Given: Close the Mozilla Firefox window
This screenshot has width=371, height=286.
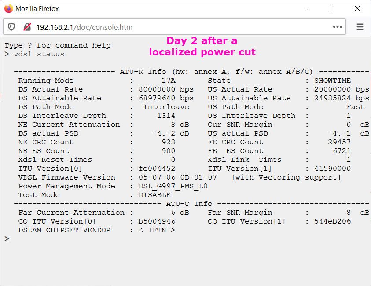Looking at the screenshot, I should point(356,8).
